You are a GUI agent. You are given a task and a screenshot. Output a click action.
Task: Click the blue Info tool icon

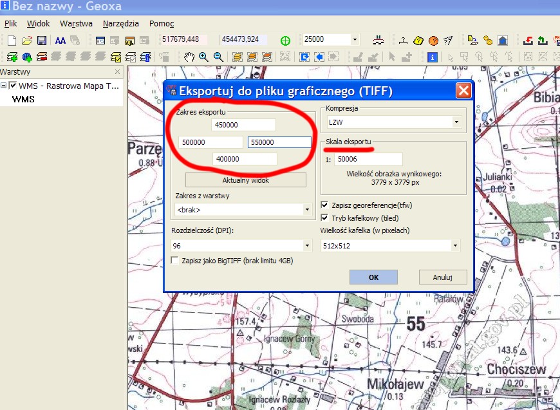[433, 57]
